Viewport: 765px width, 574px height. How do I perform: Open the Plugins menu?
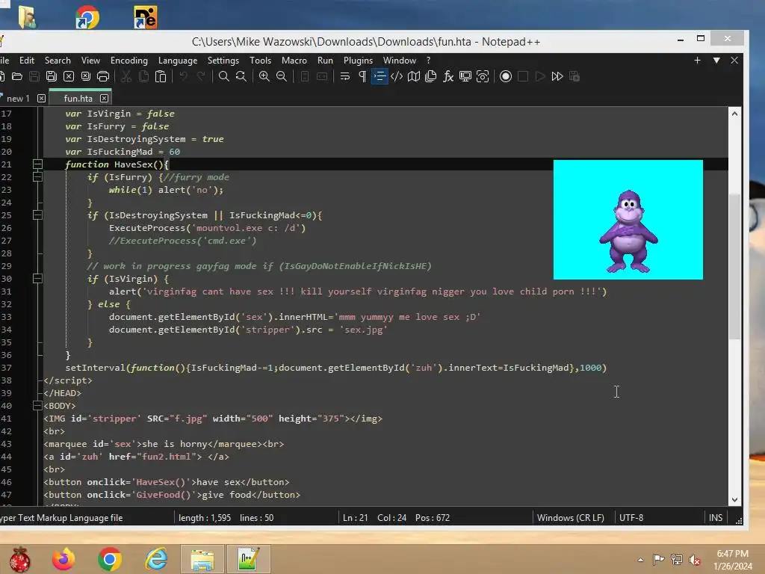[358, 61]
